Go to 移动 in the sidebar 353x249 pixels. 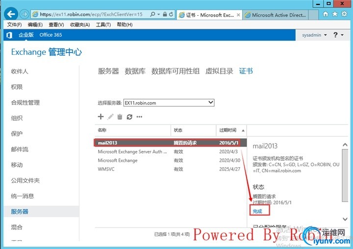point(17,165)
